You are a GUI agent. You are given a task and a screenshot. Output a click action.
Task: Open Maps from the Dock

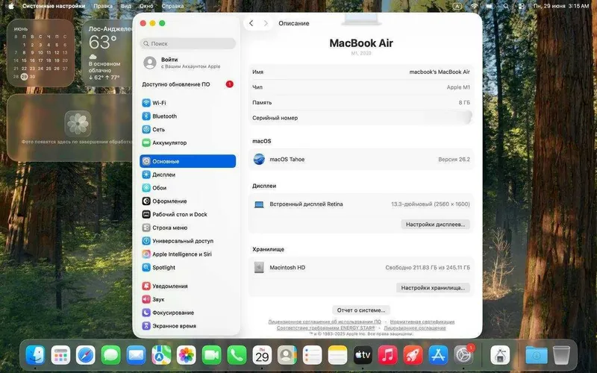tap(161, 355)
